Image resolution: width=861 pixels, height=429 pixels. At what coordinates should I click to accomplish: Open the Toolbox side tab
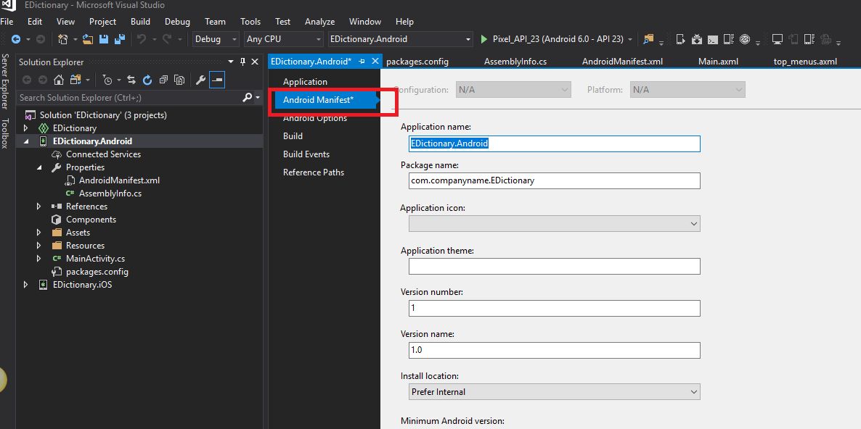coord(5,133)
